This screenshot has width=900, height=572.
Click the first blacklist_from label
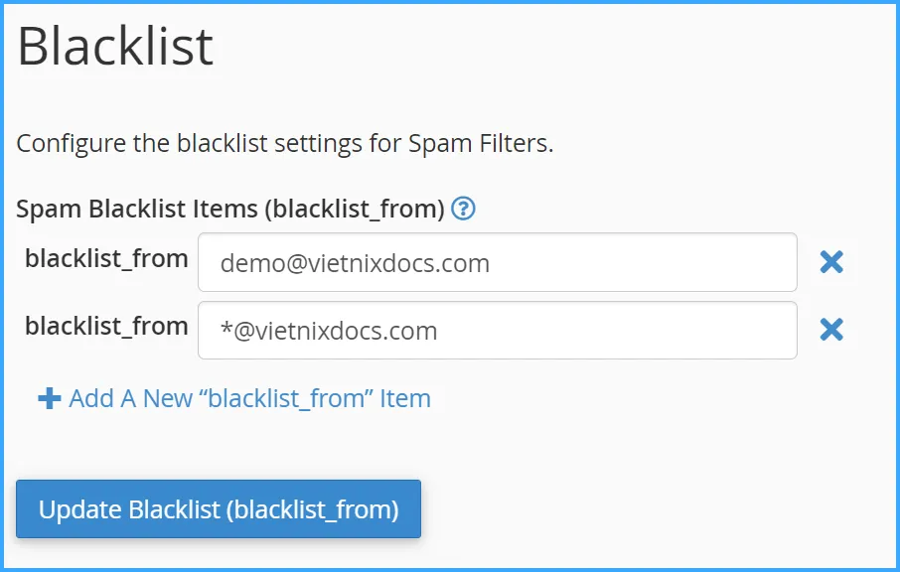pyautogui.click(x=106, y=259)
